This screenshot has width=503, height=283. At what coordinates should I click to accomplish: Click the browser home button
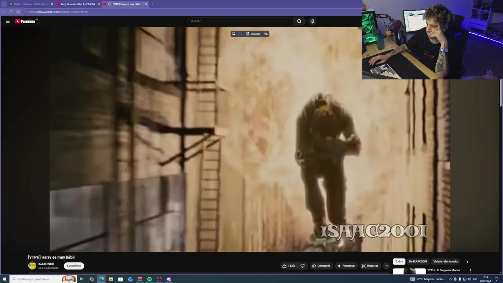click(x=18, y=12)
